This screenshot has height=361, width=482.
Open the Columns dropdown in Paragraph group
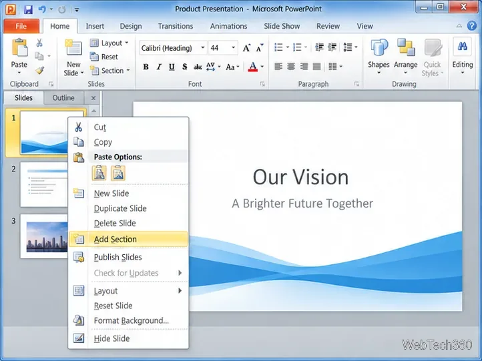coord(335,66)
